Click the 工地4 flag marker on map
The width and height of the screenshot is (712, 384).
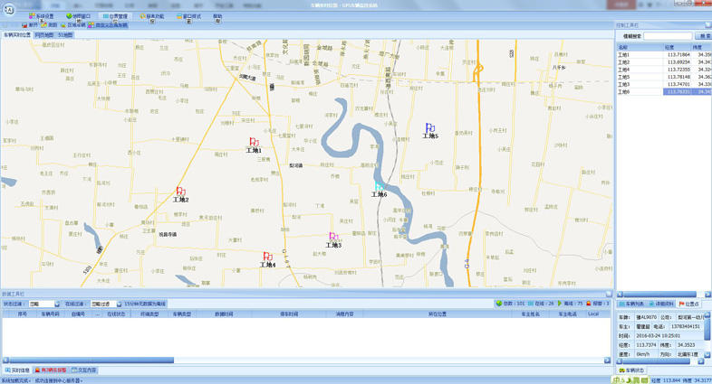[267, 257]
